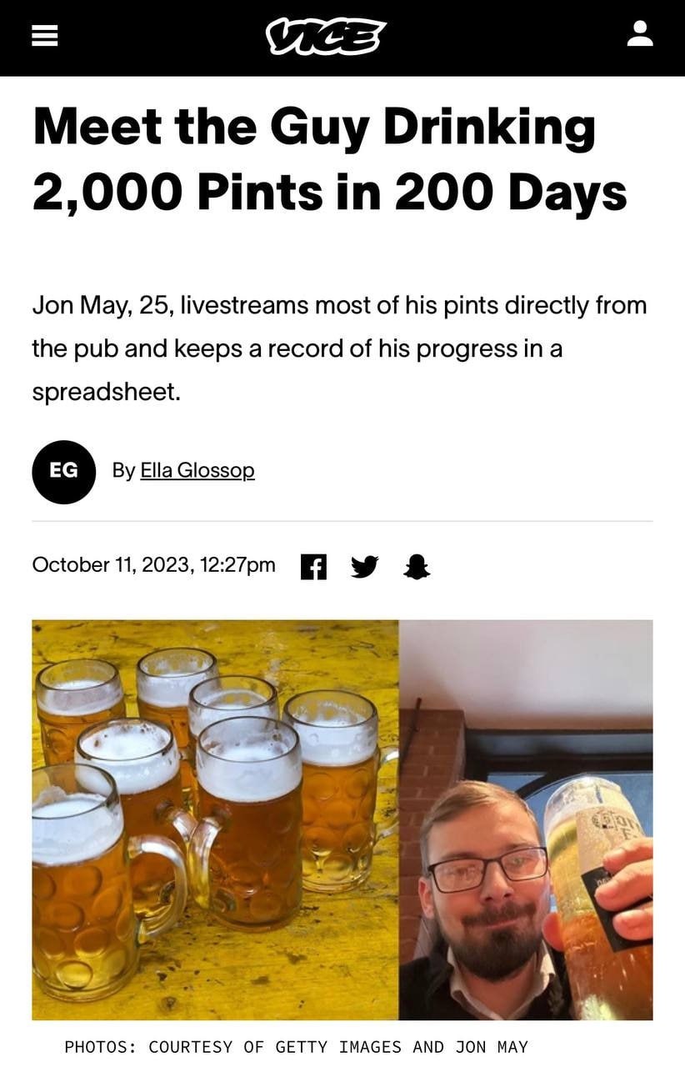Open the beer mugs photo
This screenshot has width=685, height=1067.
click(215, 819)
